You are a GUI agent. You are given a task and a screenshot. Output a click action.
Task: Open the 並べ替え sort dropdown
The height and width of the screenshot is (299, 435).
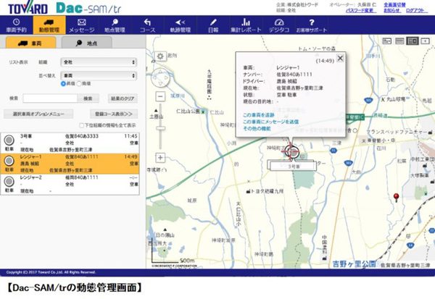click(99, 75)
